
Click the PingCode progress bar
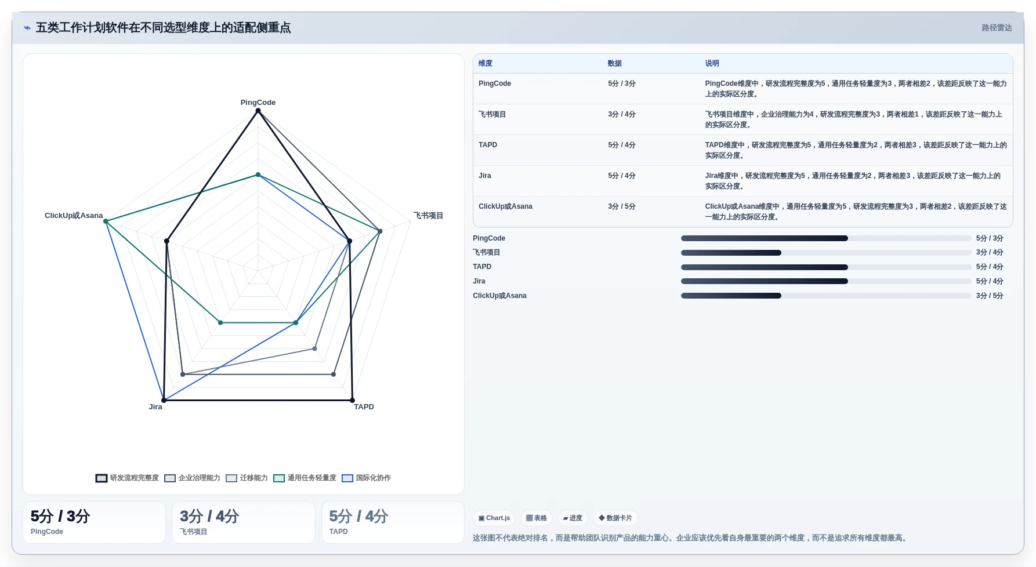826,238
